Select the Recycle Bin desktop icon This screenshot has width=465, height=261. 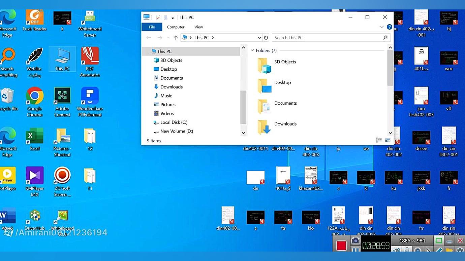7,100
